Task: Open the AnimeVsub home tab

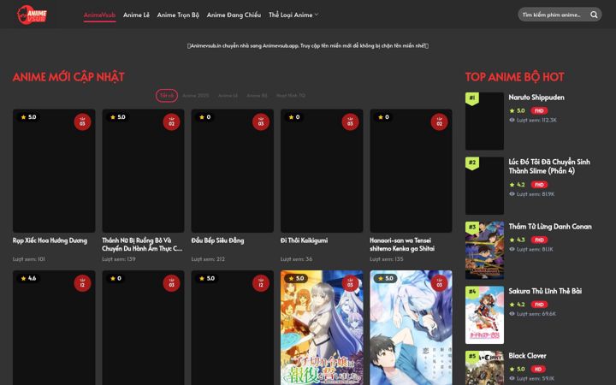Action: coord(99,15)
